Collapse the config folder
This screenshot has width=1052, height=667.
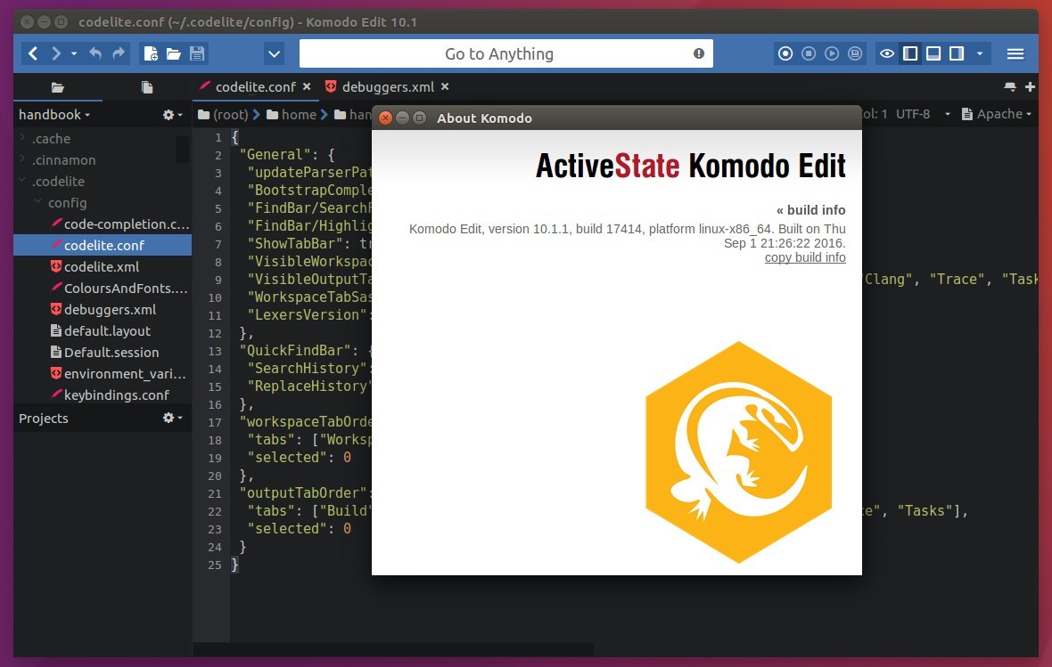(37, 202)
